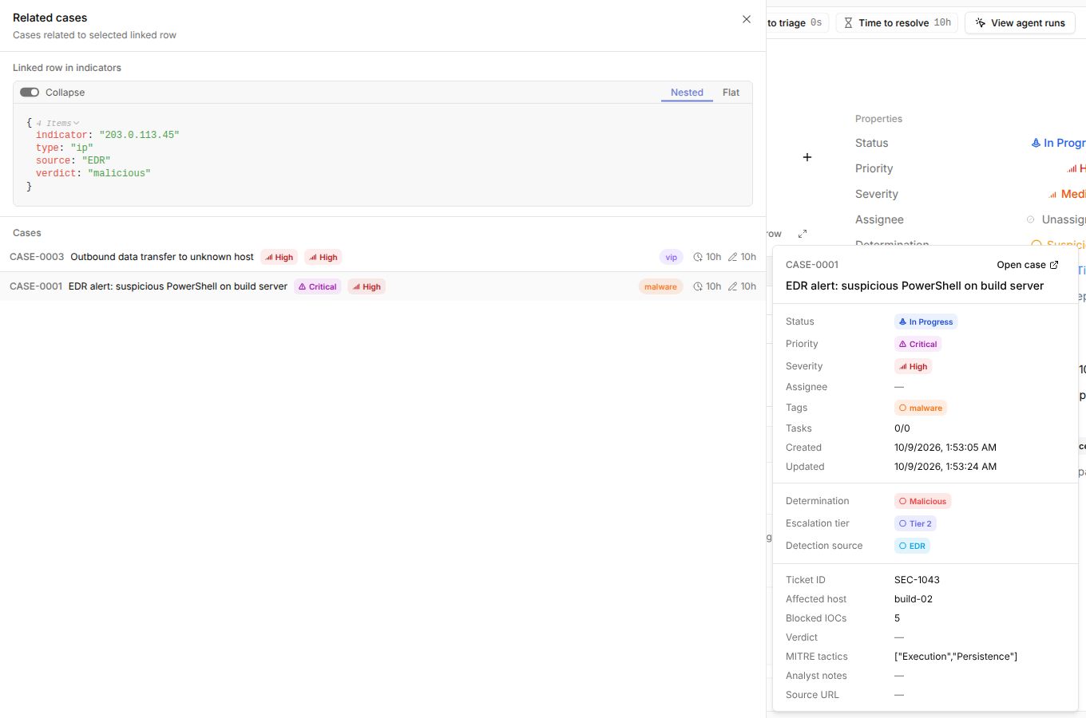Screen dimensions: 1086x718
Task: Open case via the popup link
Action: (x=1028, y=265)
